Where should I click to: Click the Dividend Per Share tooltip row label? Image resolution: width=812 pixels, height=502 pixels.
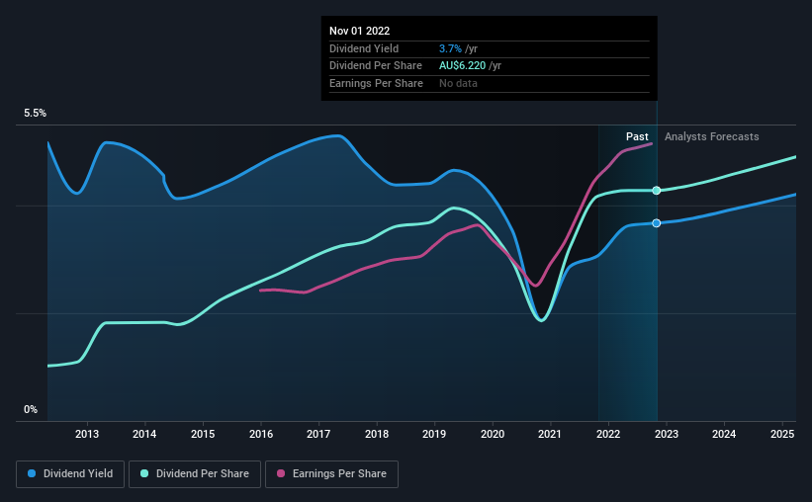click(x=376, y=66)
